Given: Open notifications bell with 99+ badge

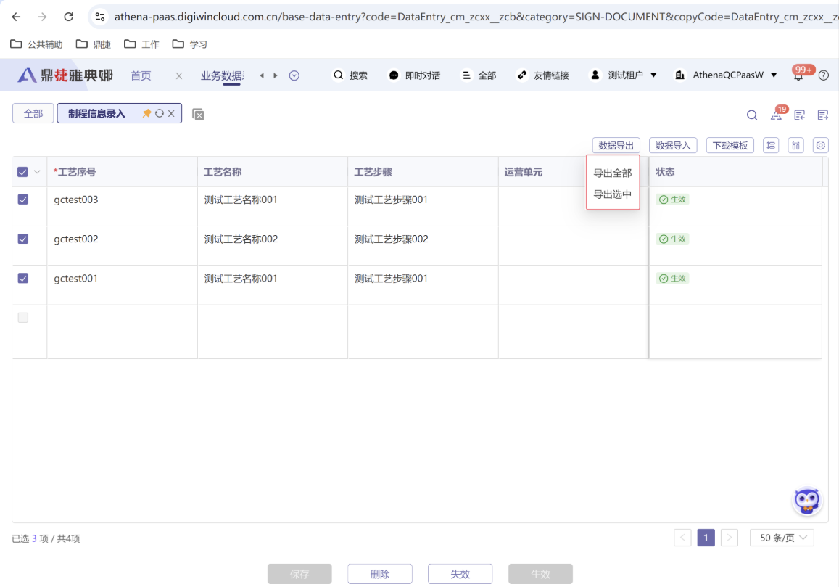Looking at the screenshot, I should pyautogui.click(x=799, y=75).
